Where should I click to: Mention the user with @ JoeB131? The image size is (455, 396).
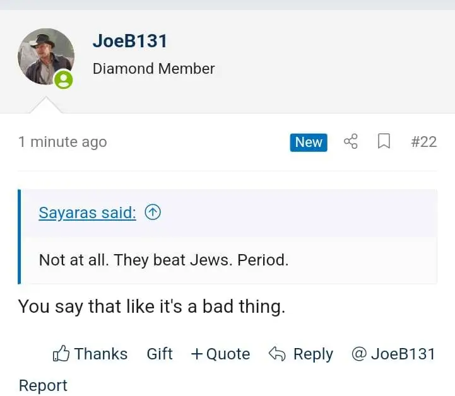click(x=393, y=354)
